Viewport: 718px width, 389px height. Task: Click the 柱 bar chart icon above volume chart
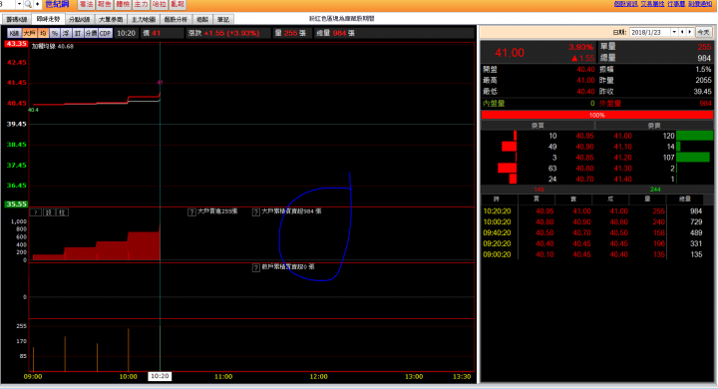tap(63, 212)
